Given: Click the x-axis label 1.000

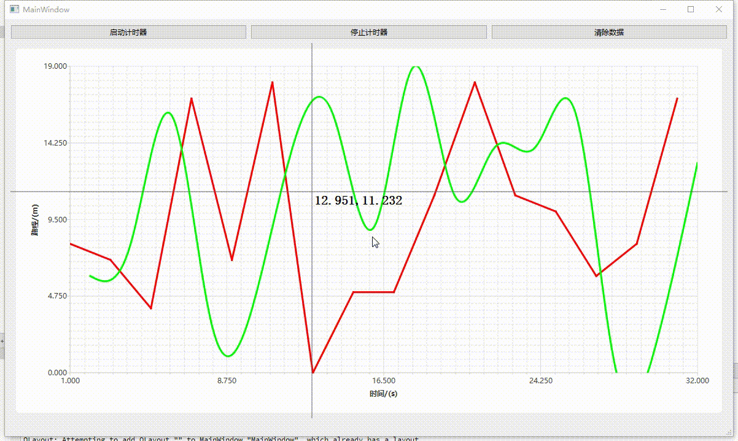Looking at the screenshot, I should [71, 381].
